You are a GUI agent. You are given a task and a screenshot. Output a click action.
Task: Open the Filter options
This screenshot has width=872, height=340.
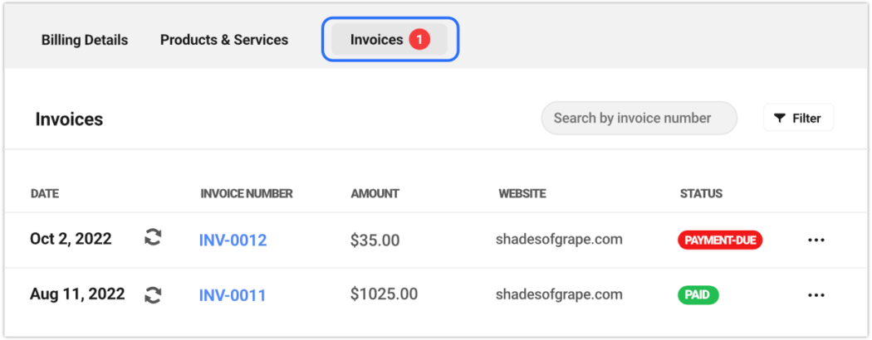point(797,118)
